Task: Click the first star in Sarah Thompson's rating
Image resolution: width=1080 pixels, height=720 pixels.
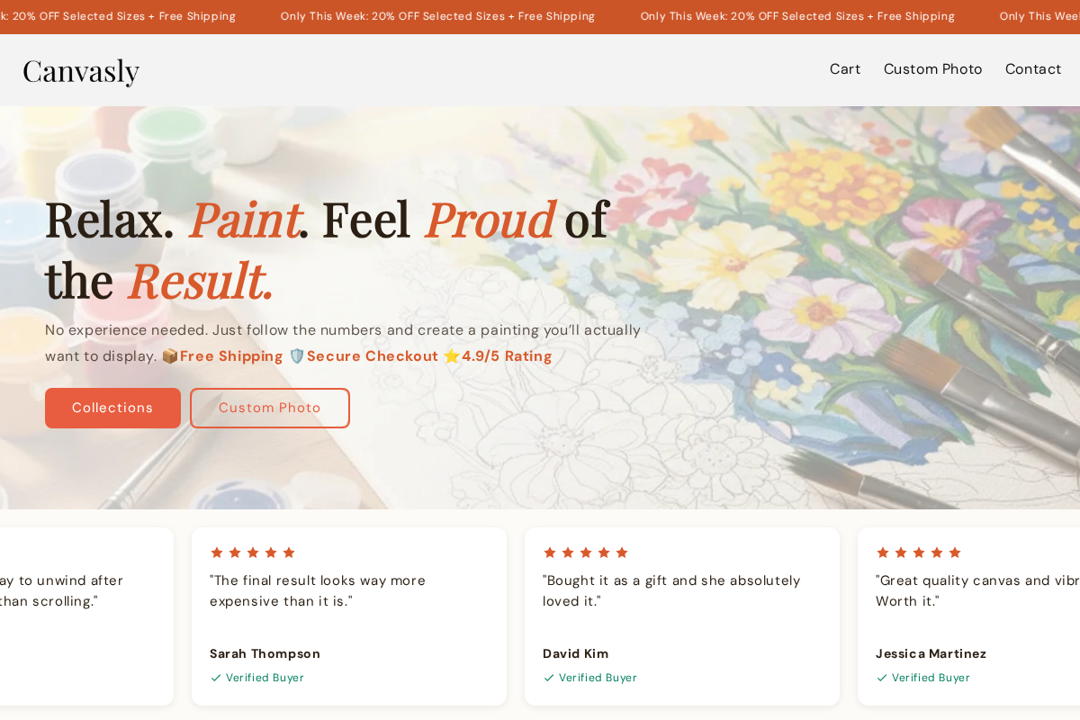Action: pyautogui.click(x=217, y=553)
